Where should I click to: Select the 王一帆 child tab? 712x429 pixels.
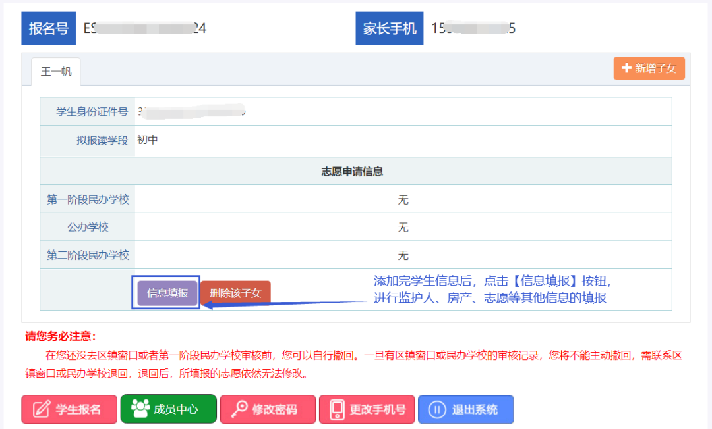(56, 71)
